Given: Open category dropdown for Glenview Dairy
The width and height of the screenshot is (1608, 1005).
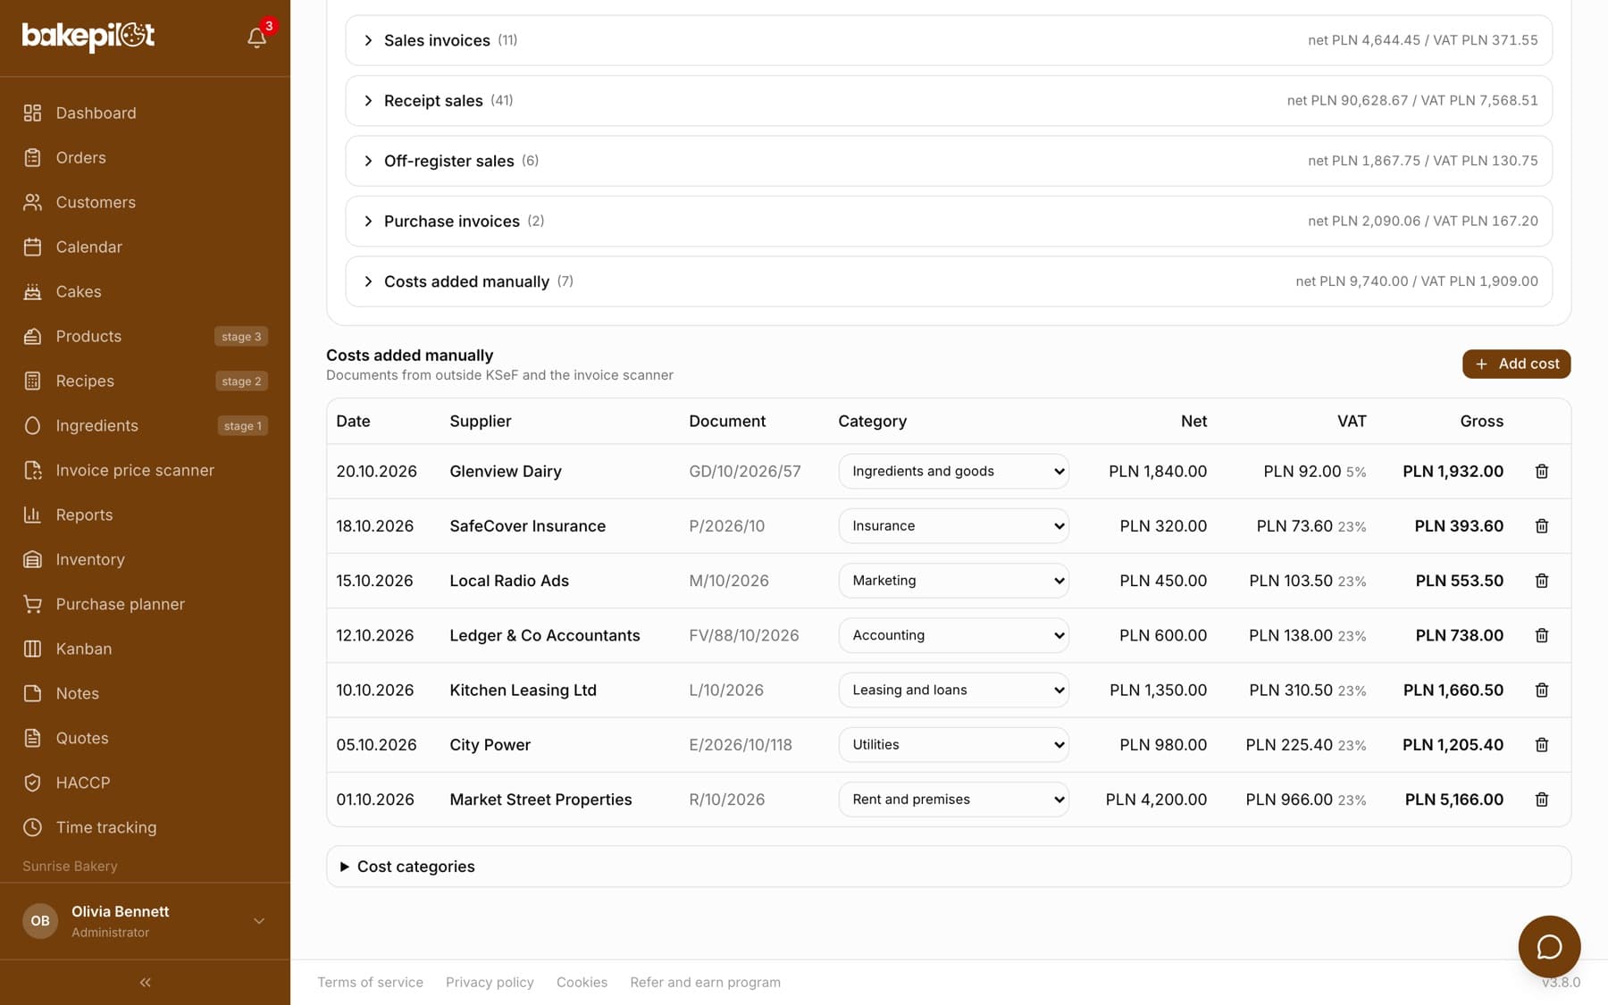Looking at the screenshot, I should [x=953, y=471].
